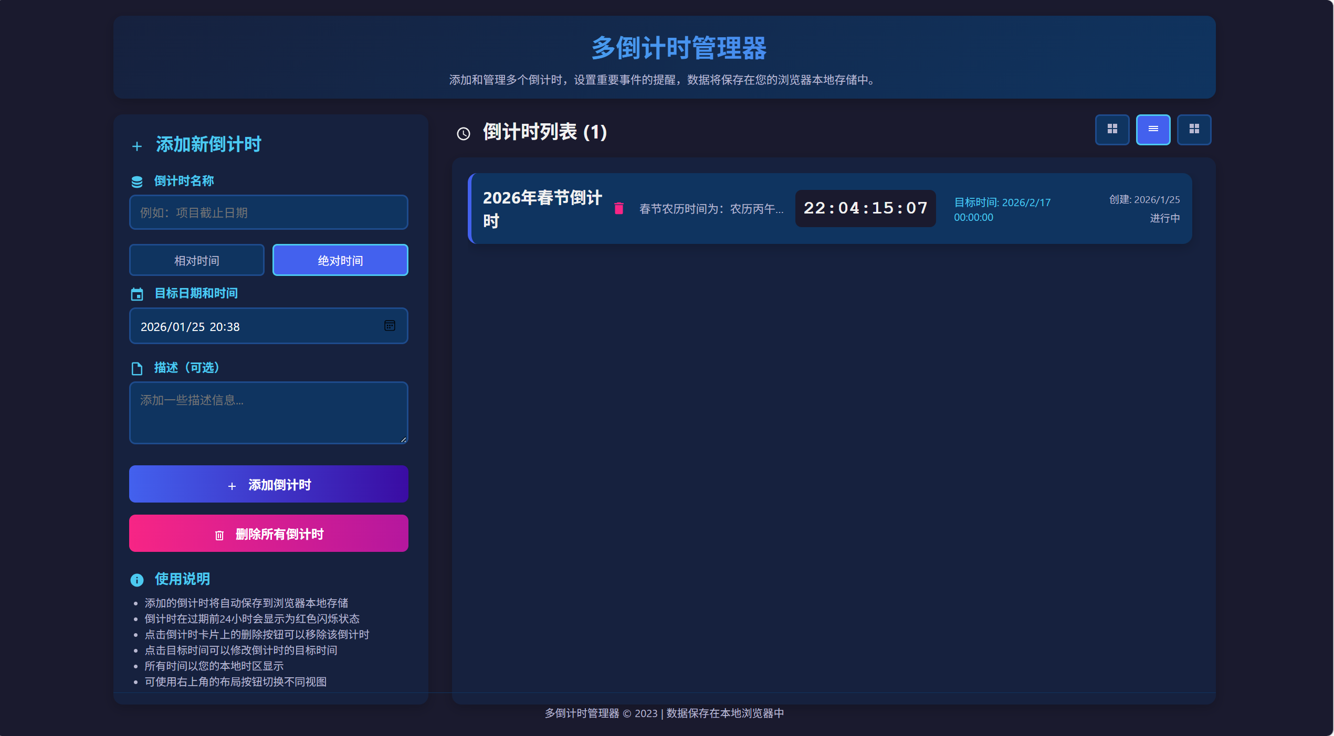Click the 倒计时名称 input field

tap(268, 212)
